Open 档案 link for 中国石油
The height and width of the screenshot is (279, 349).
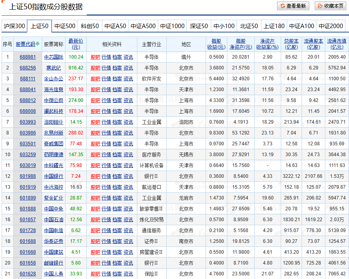(117, 220)
